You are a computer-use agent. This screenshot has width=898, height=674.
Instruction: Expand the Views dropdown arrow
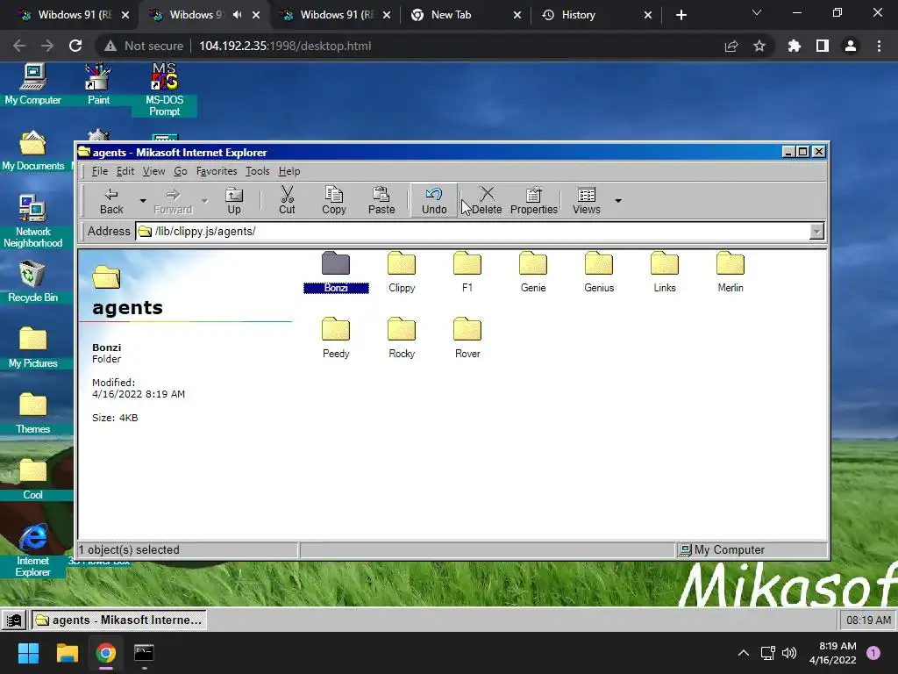pyautogui.click(x=618, y=201)
